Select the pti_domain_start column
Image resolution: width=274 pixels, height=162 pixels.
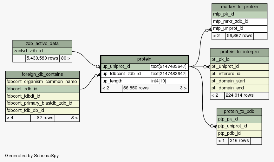click(239, 81)
